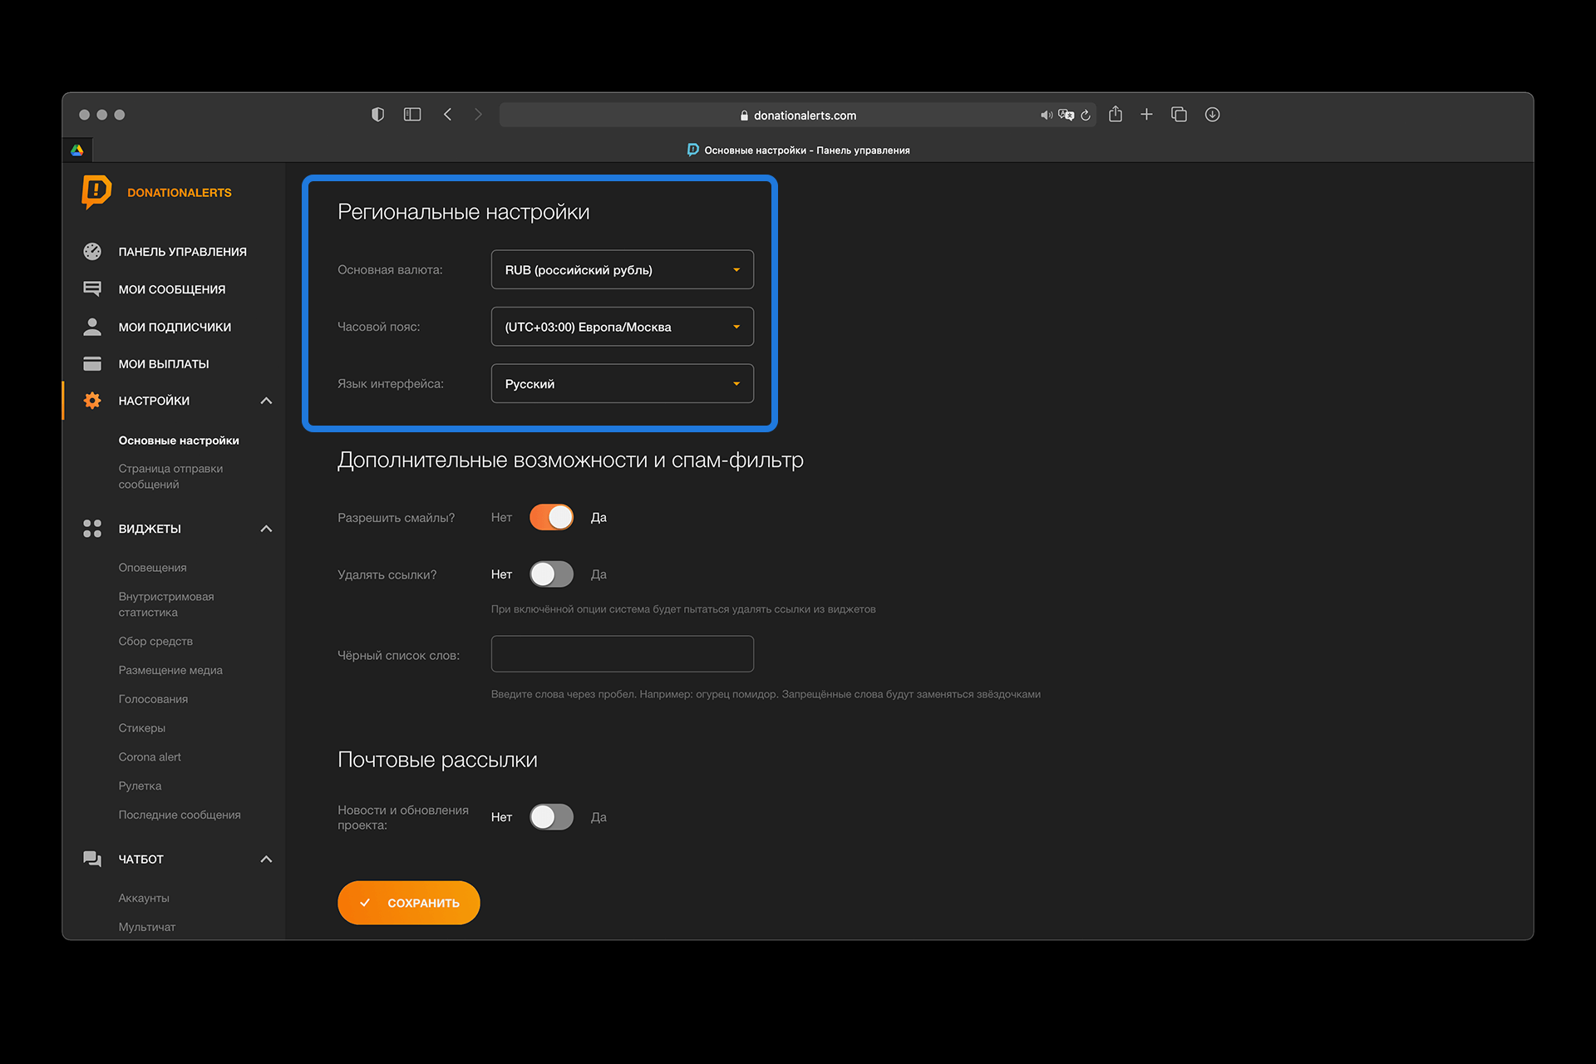The width and height of the screenshot is (1596, 1064).
Task: Show the tab overview icon
Action: 1179,115
